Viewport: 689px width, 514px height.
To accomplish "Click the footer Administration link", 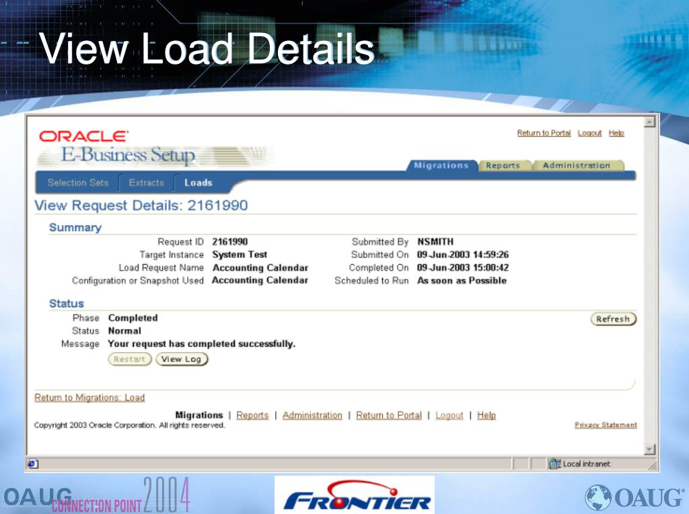I will 312,415.
